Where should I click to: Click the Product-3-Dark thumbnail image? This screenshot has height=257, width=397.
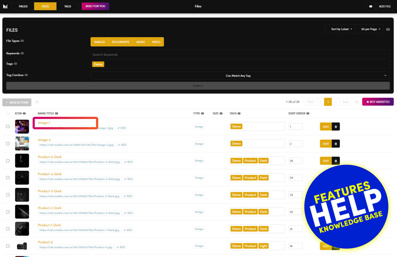[22, 195]
